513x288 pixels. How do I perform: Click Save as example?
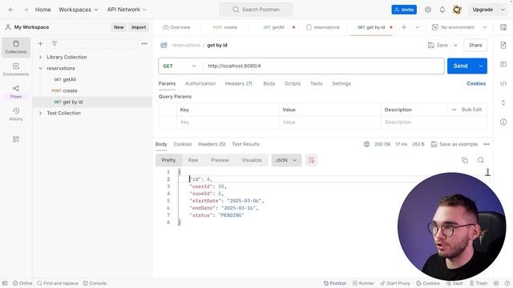pyautogui.click(x=454, y=144)
